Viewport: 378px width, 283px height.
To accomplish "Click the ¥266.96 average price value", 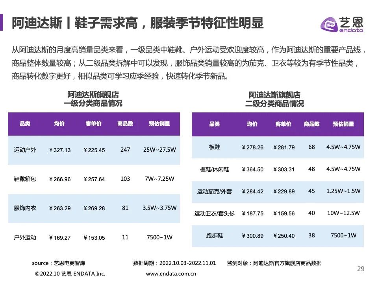I will pos(60,179).
